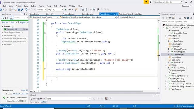Toggle word wrap icon in Output panel
194x109 pixels.
(x=111, y=99)
